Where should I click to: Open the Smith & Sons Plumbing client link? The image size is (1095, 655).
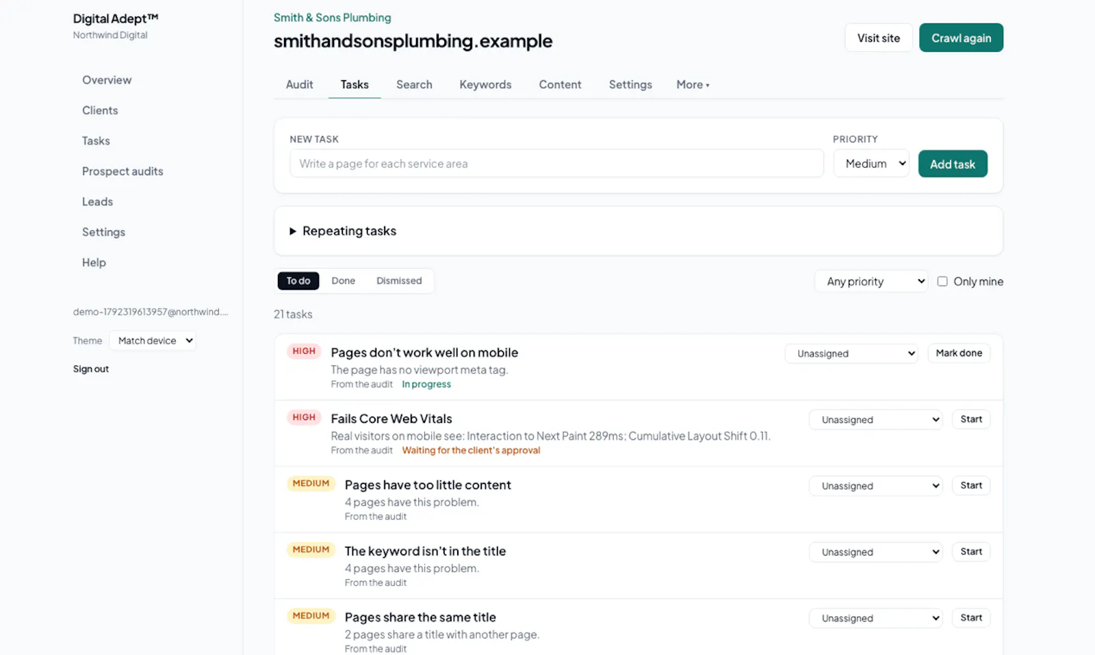[x=332, y=18]
